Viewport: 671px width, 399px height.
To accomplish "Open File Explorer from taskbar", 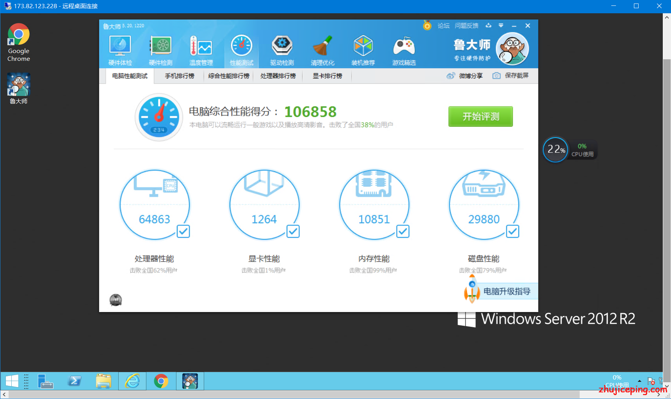I will click(103, 381).
